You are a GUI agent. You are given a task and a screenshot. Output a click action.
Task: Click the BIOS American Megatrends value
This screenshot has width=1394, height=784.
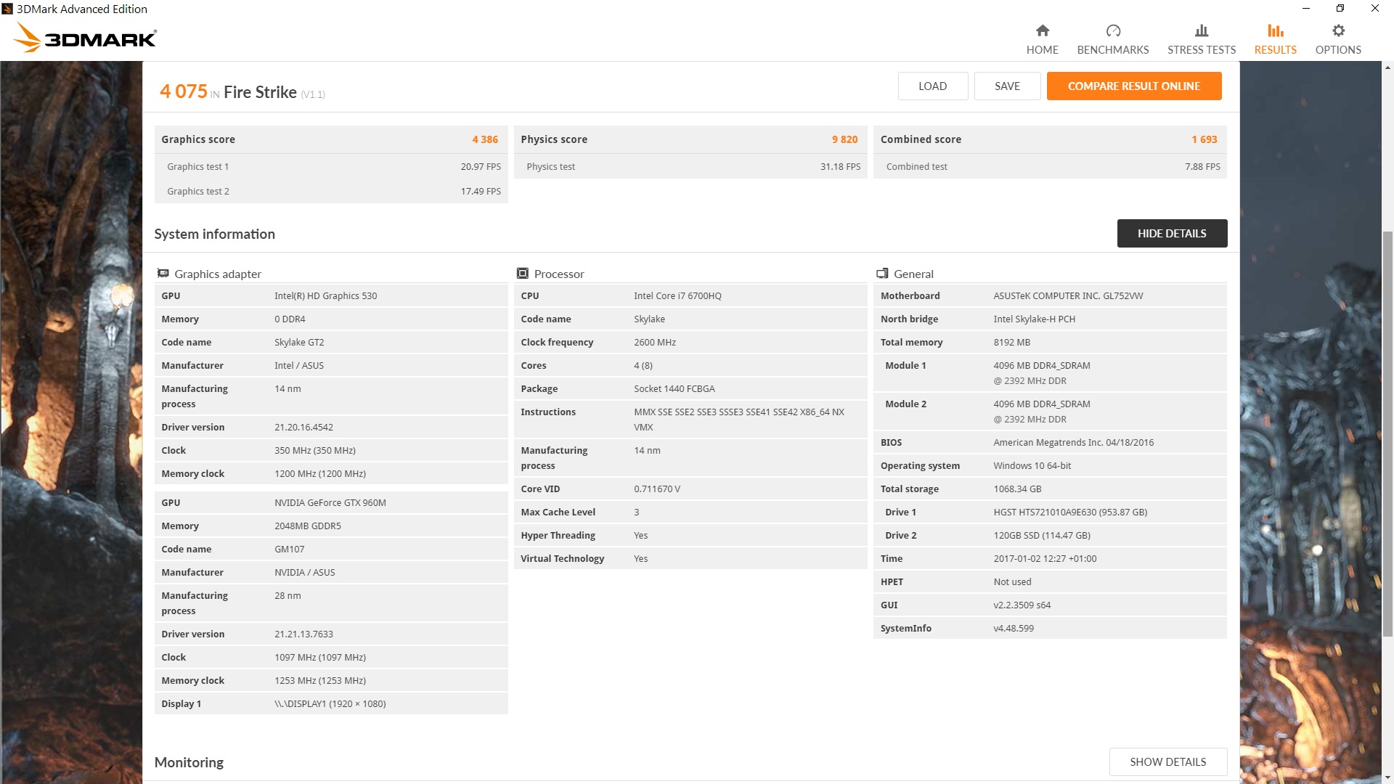point(1073,442)
